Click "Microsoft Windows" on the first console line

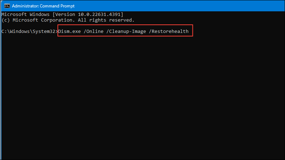26,14
